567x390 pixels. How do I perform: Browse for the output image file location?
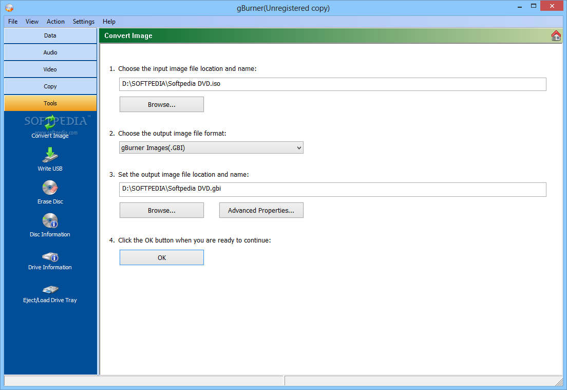[x=162, y=210]
